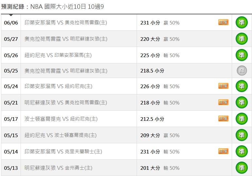Click the 預測紀錄 header title
Viewport: 252px width, 176px height.
click(13, 7)
